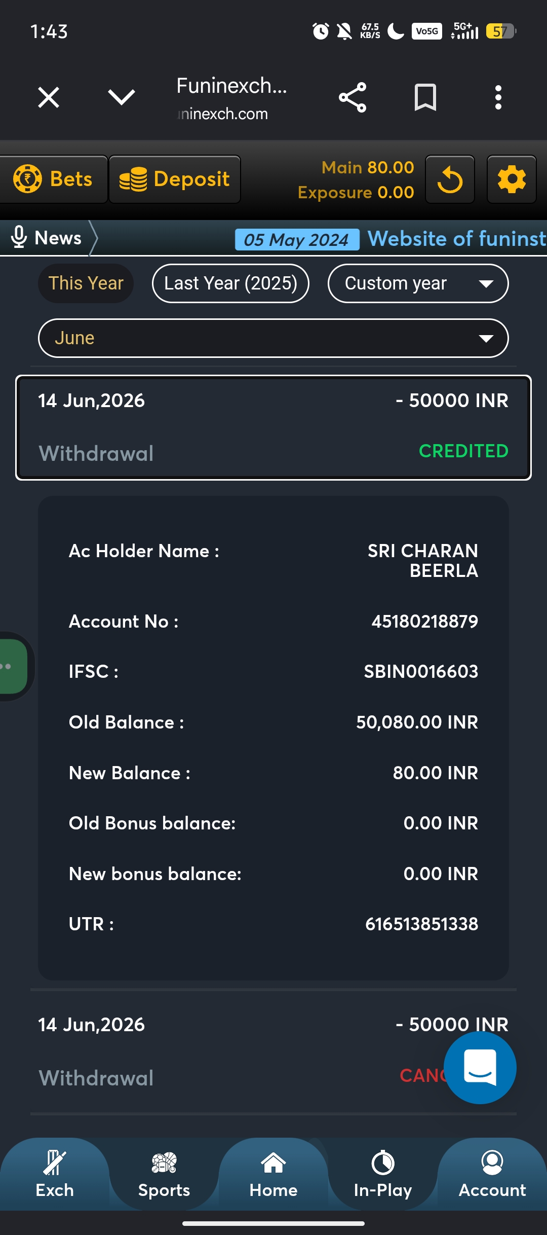Select the This Year filter
This screenshot has width=547, height=1235.
(x=86, y=283)
